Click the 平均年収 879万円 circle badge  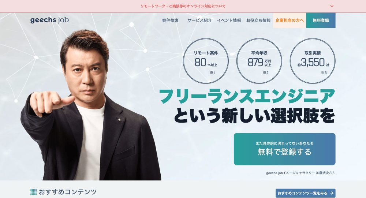[259, 61]
